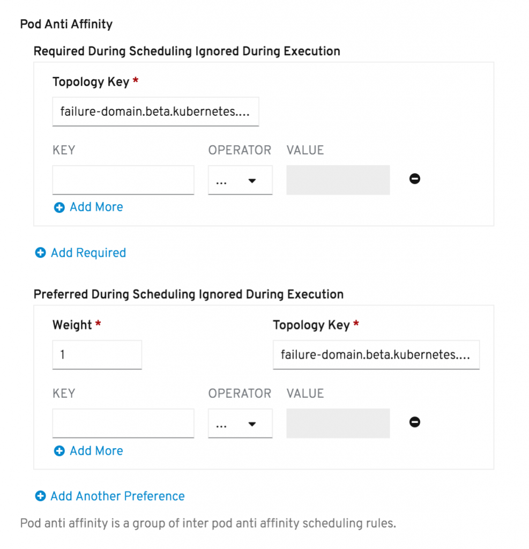Click the greyed VALUE field in Required section
The width and height of the screenshot is (529, 549).
(x=338, y=180)
